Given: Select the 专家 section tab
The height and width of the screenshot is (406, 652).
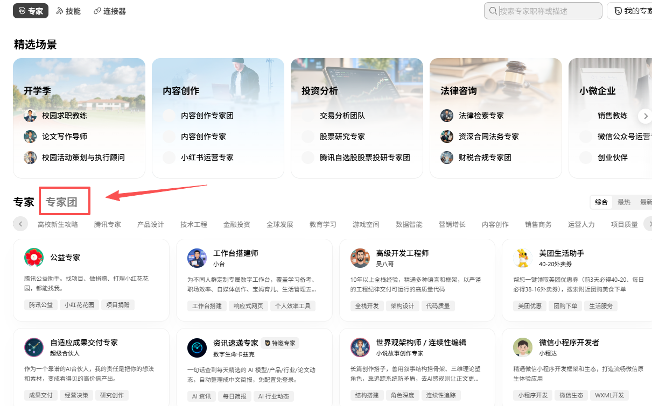Looking at the screenshot, I should 24,202.
